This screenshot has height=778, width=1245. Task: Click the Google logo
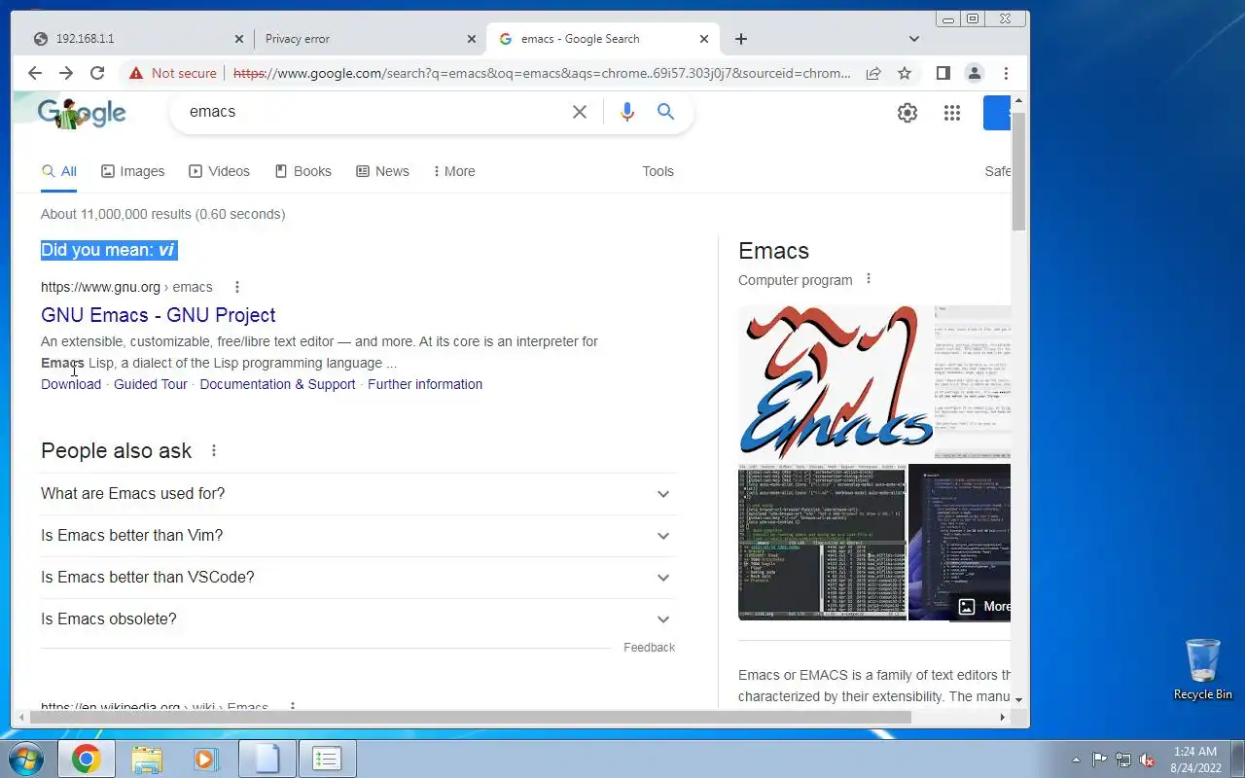point(83,113)
